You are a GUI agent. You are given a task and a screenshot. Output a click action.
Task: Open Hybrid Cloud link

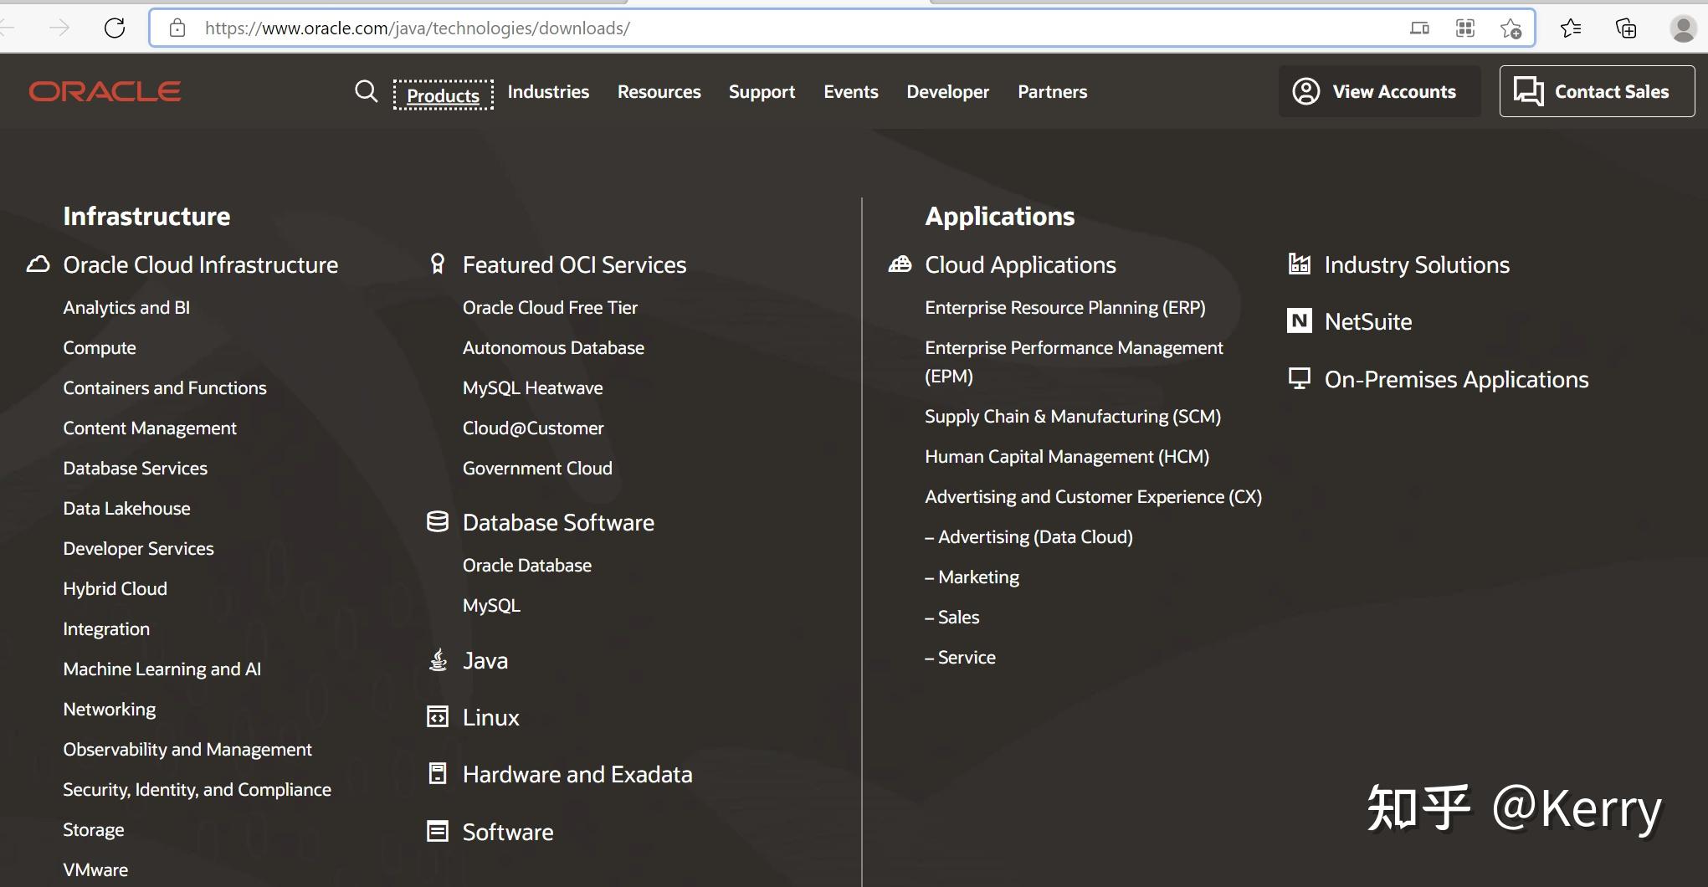tap(115, 588)
